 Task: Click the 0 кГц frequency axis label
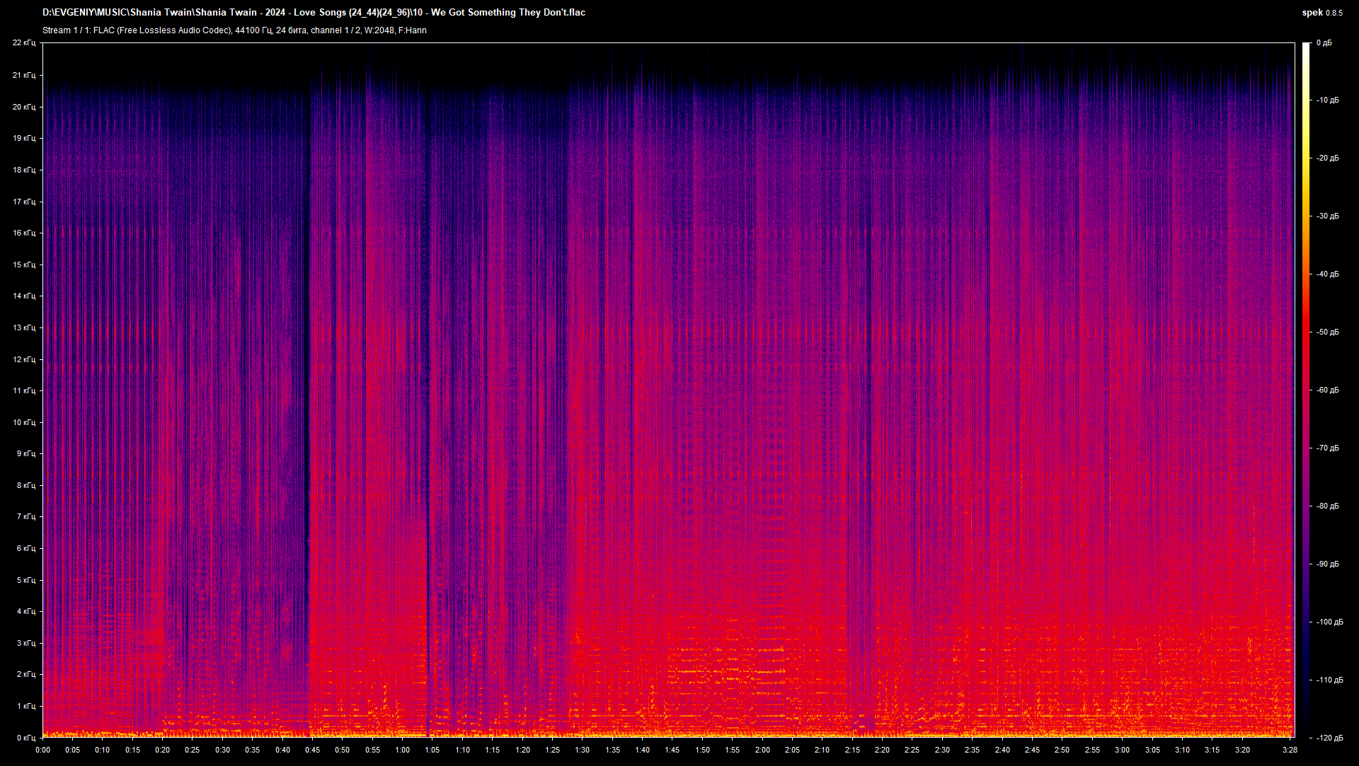[25, 738]
